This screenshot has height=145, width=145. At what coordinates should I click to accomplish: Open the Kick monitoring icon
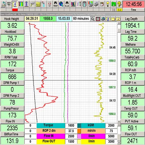[67, 4]
